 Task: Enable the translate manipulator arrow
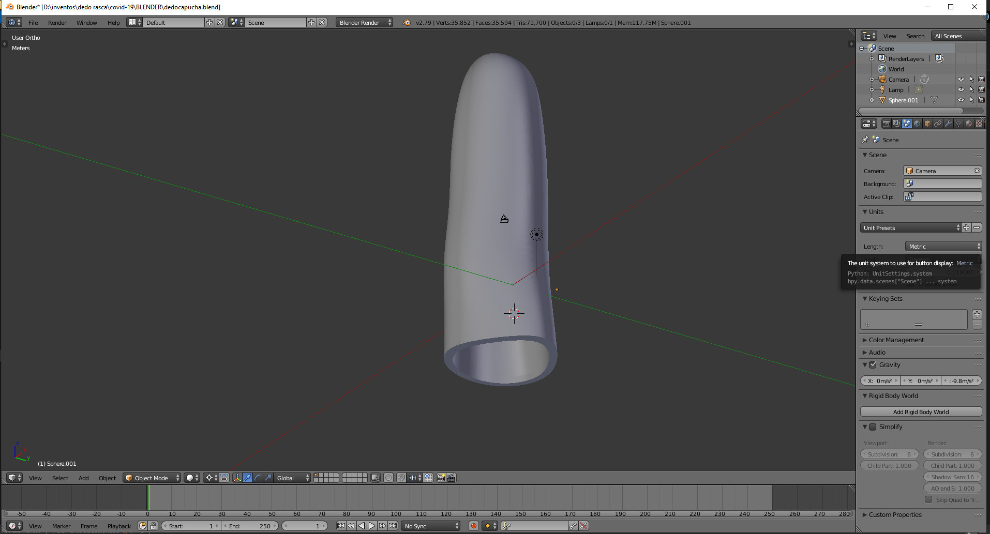pyautogui.click(x=247, y=478)
